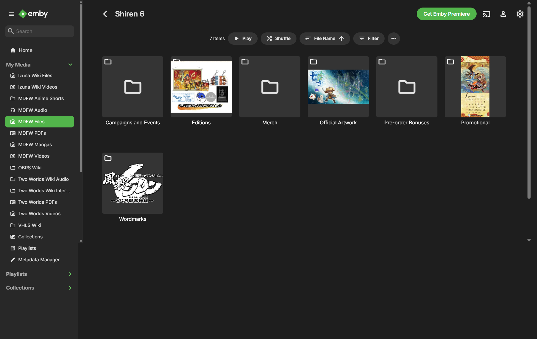The width and height of the screenshot is (537, 339).
Task: Expand the Collections section chevron
Action: 70,288
